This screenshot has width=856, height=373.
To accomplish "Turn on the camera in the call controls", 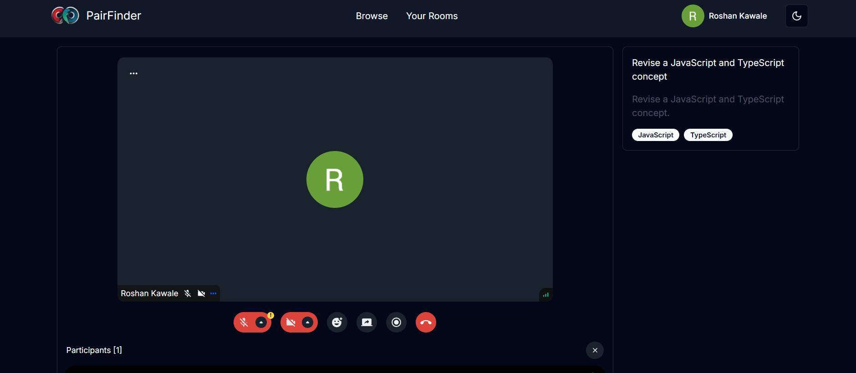I will point(290,323).
